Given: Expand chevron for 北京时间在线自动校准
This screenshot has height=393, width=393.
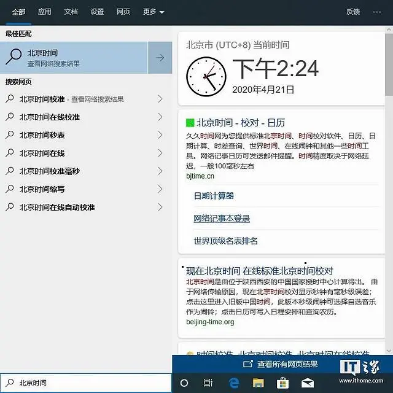Looking at the screenshot, I should (x=160, y=208).
